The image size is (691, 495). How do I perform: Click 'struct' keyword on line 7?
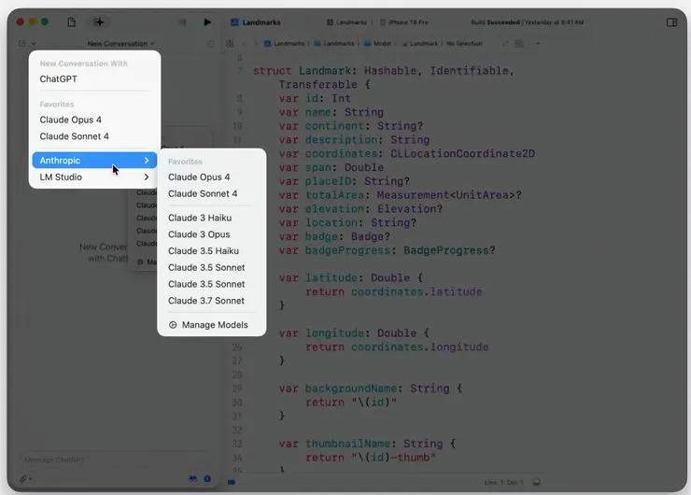tap(272, 71)
